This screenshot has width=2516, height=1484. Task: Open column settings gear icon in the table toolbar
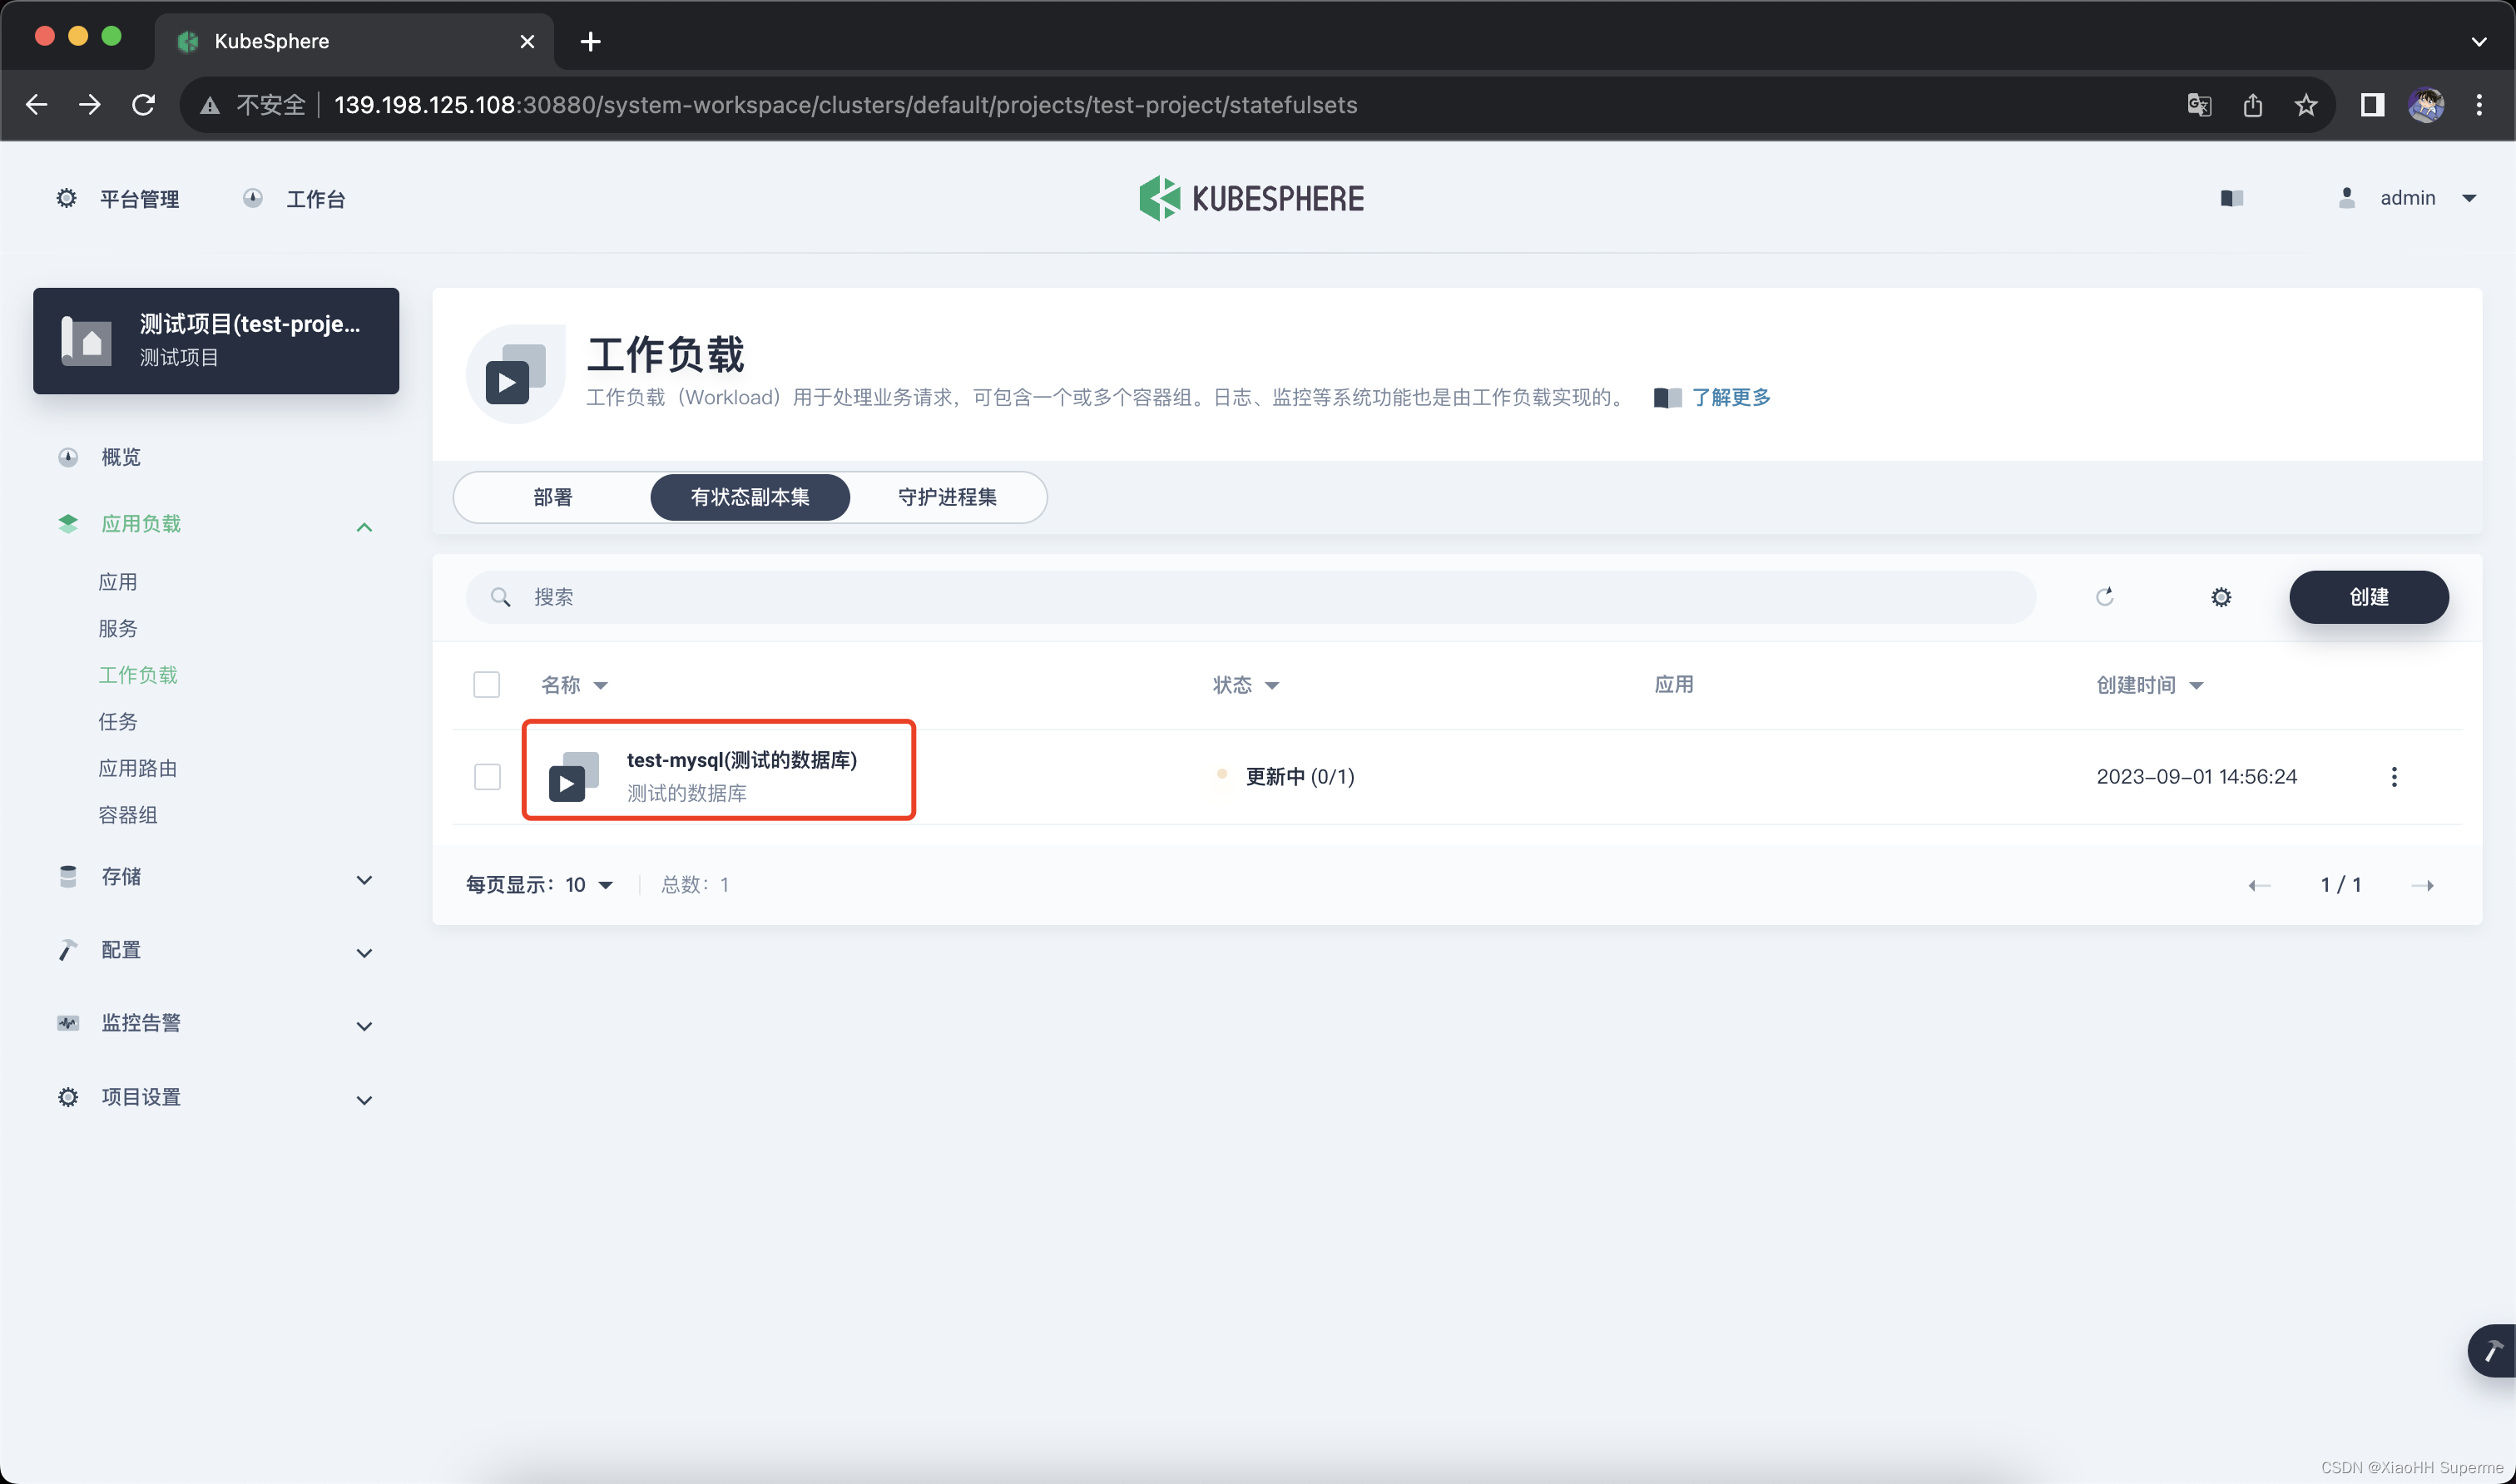click(x=2220, y=597)
